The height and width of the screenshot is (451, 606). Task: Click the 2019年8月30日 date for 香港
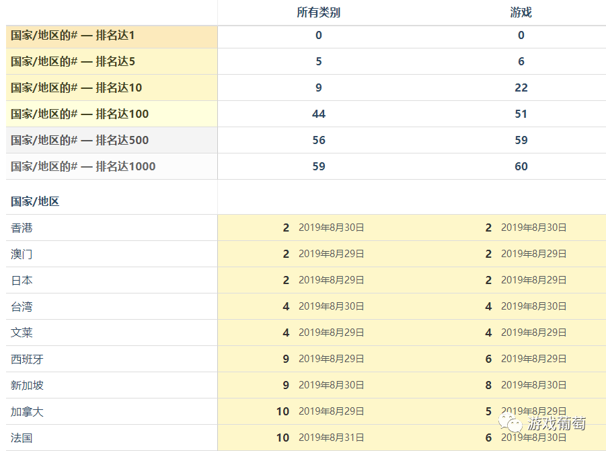pyautogui.click(x=331, y=228)
